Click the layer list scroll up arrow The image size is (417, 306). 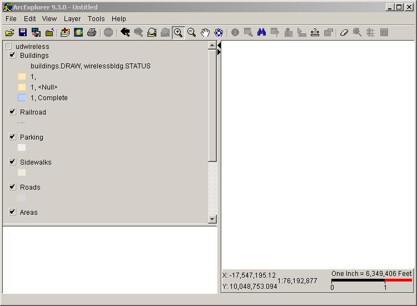point(212,46)
